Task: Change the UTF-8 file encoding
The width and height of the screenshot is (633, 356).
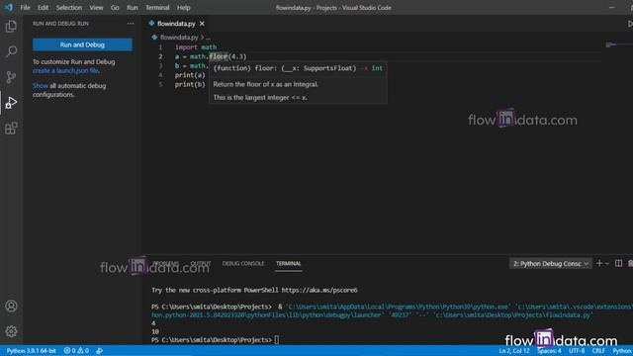Action: (x=577, y=351)
